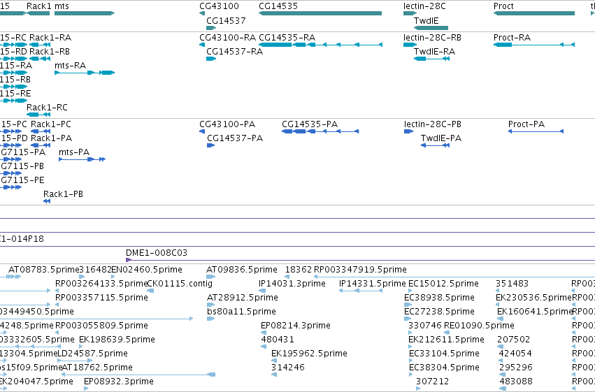Select the IP14031.3prime label
This screenshot has height=392, width=595.
click(x=292, y=284)
